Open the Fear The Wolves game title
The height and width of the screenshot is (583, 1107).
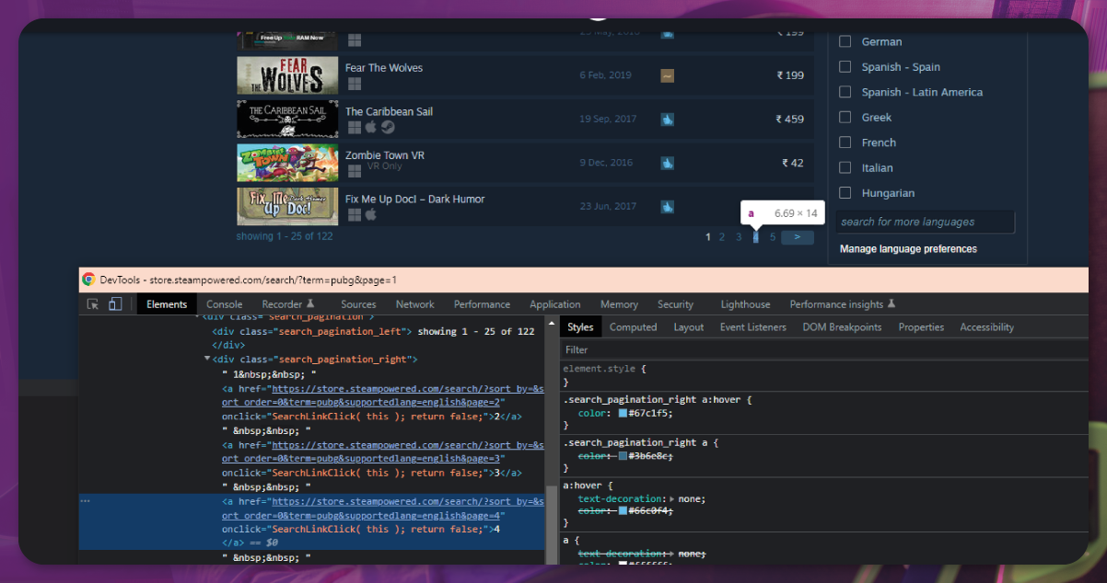[x=384, y=68]
